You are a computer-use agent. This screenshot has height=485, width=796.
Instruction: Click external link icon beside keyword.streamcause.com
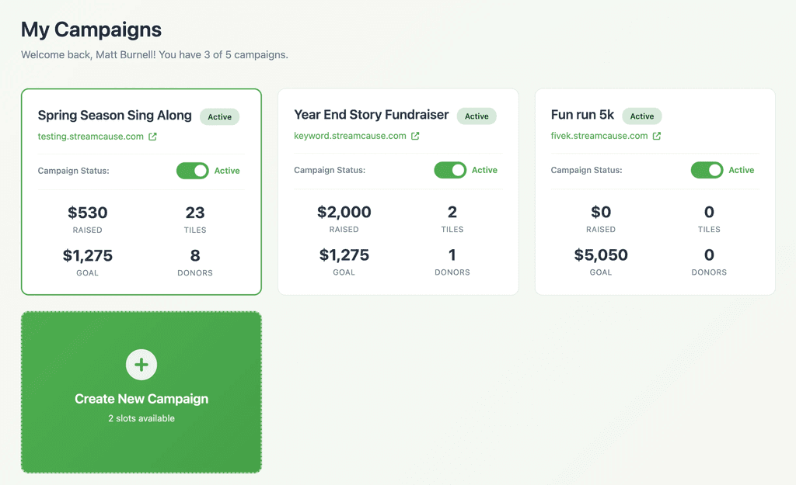(415, 137)
